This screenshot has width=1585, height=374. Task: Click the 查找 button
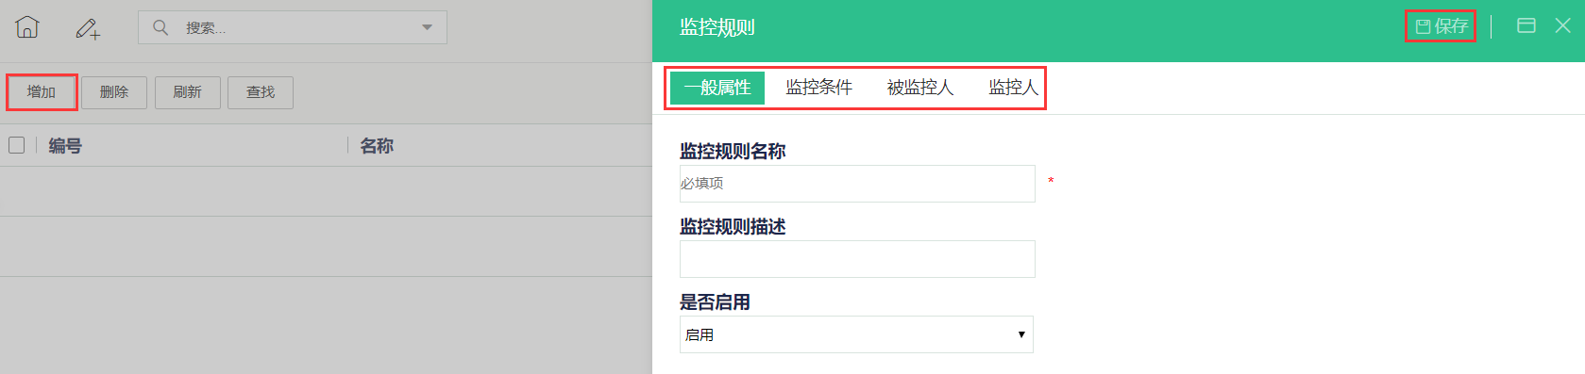(x=261, y=92)
